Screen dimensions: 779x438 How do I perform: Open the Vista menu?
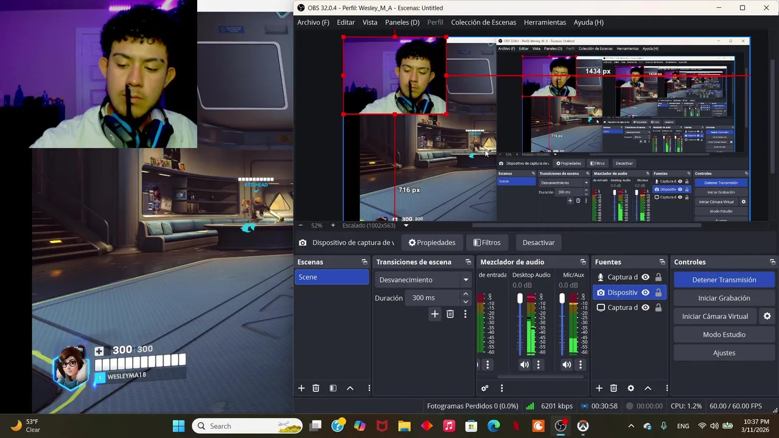coord(370,23)
